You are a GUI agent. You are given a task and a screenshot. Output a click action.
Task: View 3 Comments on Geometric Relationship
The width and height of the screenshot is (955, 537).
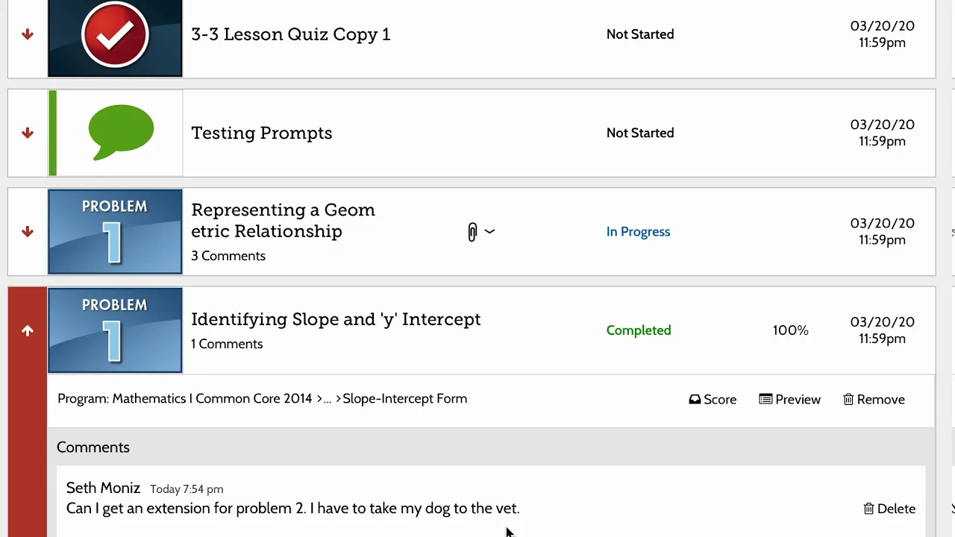point(228,256)
